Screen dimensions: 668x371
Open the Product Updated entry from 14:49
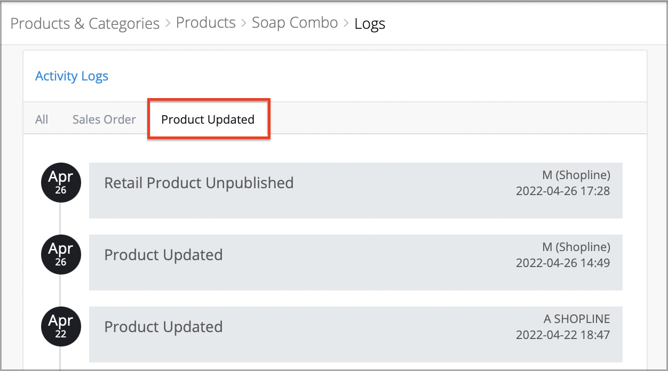(x=355, y=262)
